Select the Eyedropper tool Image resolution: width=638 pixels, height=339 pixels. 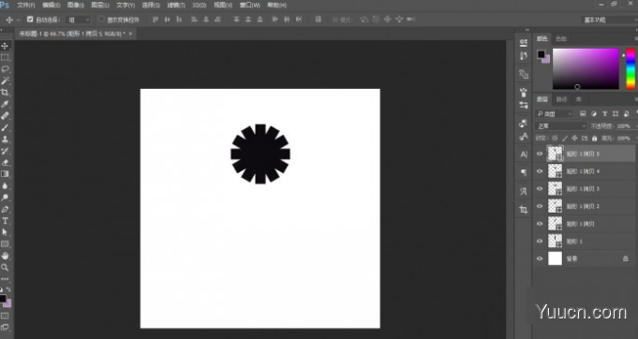tap(5, 104)
